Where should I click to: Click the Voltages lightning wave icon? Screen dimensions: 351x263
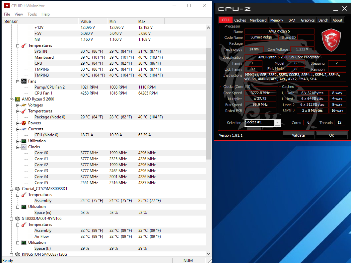tap(24, 105)
